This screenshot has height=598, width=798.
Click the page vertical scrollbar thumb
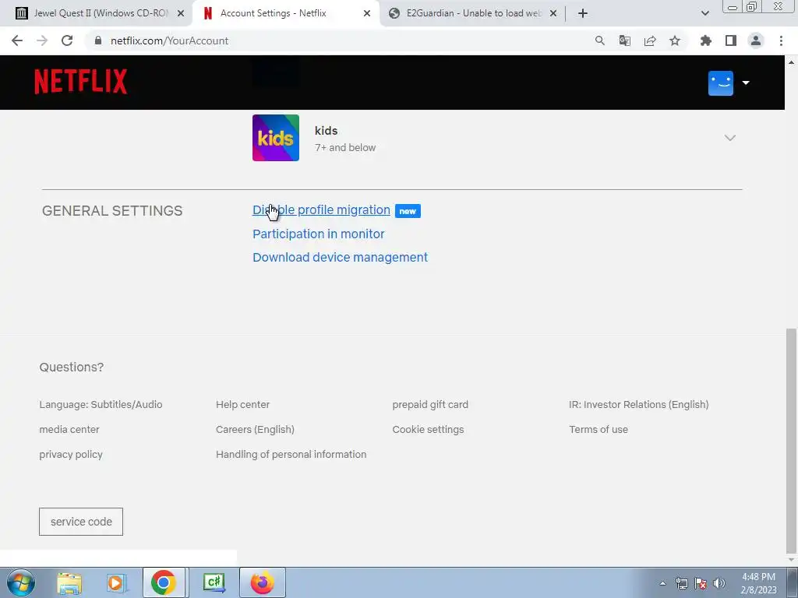790,441
